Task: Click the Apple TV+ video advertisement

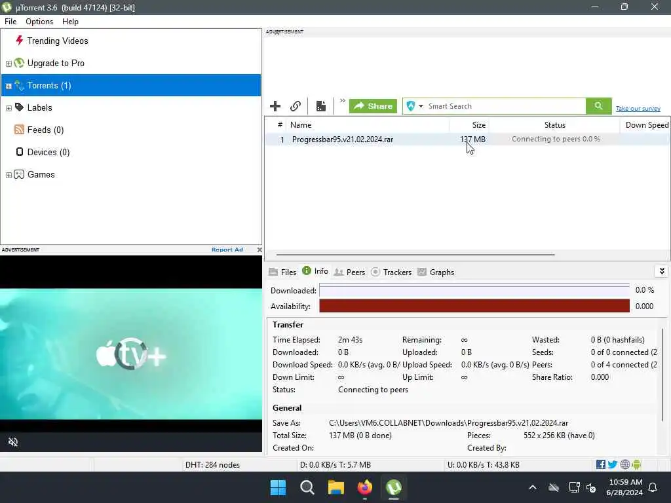Action: click(131, 354)
